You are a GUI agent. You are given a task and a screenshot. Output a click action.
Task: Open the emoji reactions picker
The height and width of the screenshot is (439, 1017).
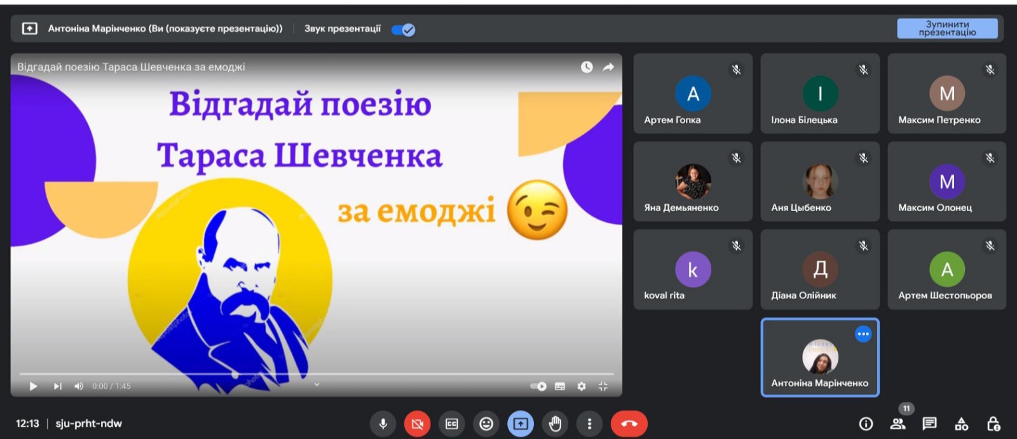[x=486, y=424]
